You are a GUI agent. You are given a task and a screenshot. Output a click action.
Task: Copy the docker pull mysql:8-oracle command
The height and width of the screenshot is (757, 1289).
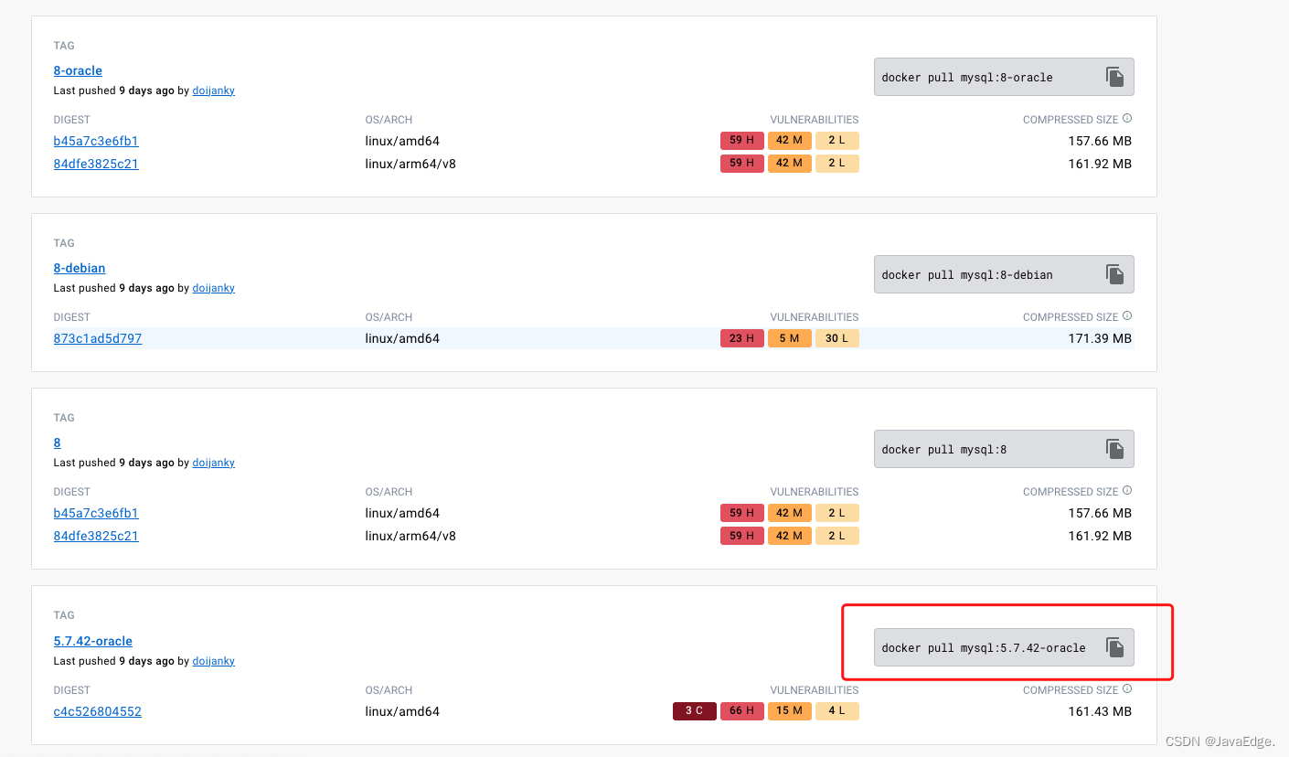1114,77
